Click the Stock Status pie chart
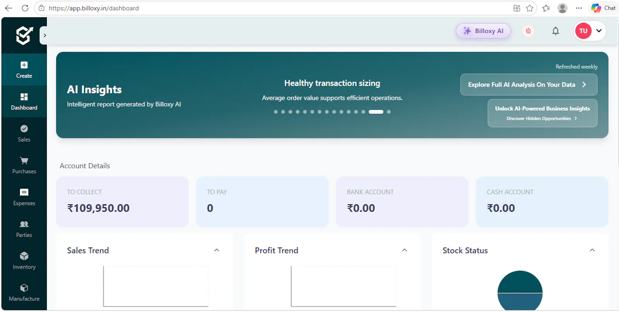 click(520, 291)
